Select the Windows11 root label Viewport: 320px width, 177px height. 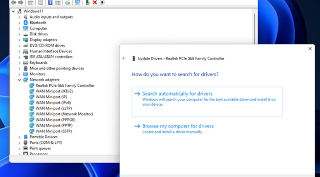click(33, 11)
